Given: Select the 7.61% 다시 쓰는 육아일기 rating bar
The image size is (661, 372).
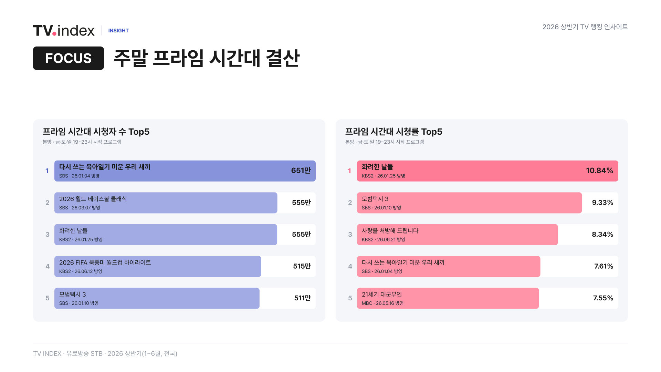Looking at the screenshot, I should pos(487,267).
